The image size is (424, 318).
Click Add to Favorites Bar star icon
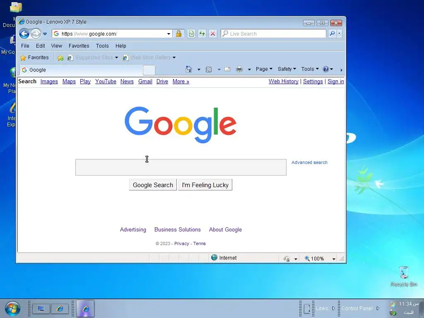pyautogui.click(x=60, y=58)
